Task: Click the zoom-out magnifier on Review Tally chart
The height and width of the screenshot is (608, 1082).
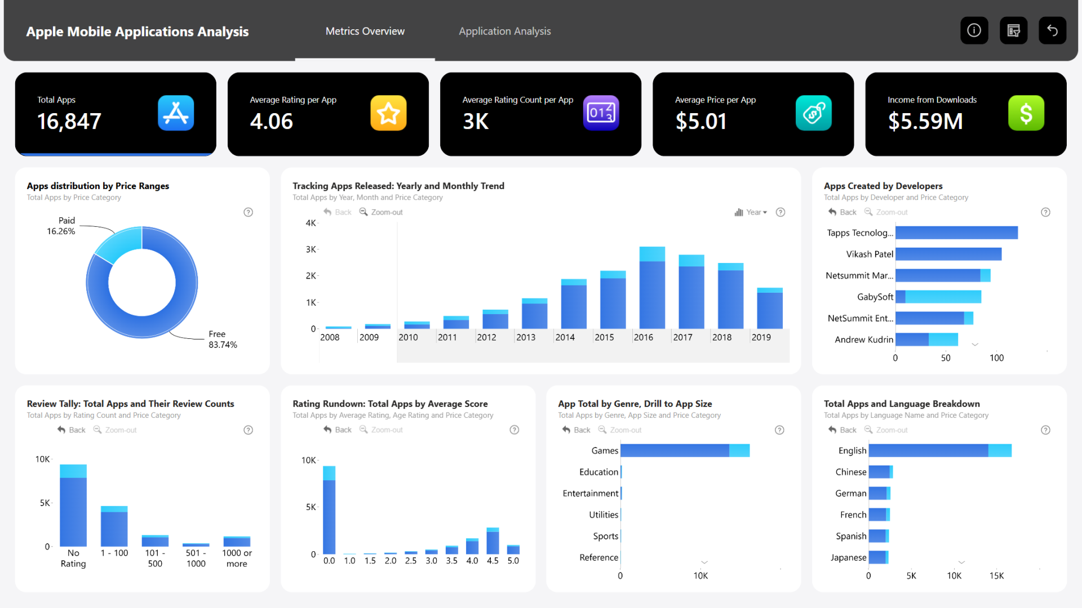Action: pyautogui.click(x=97, y=430)
